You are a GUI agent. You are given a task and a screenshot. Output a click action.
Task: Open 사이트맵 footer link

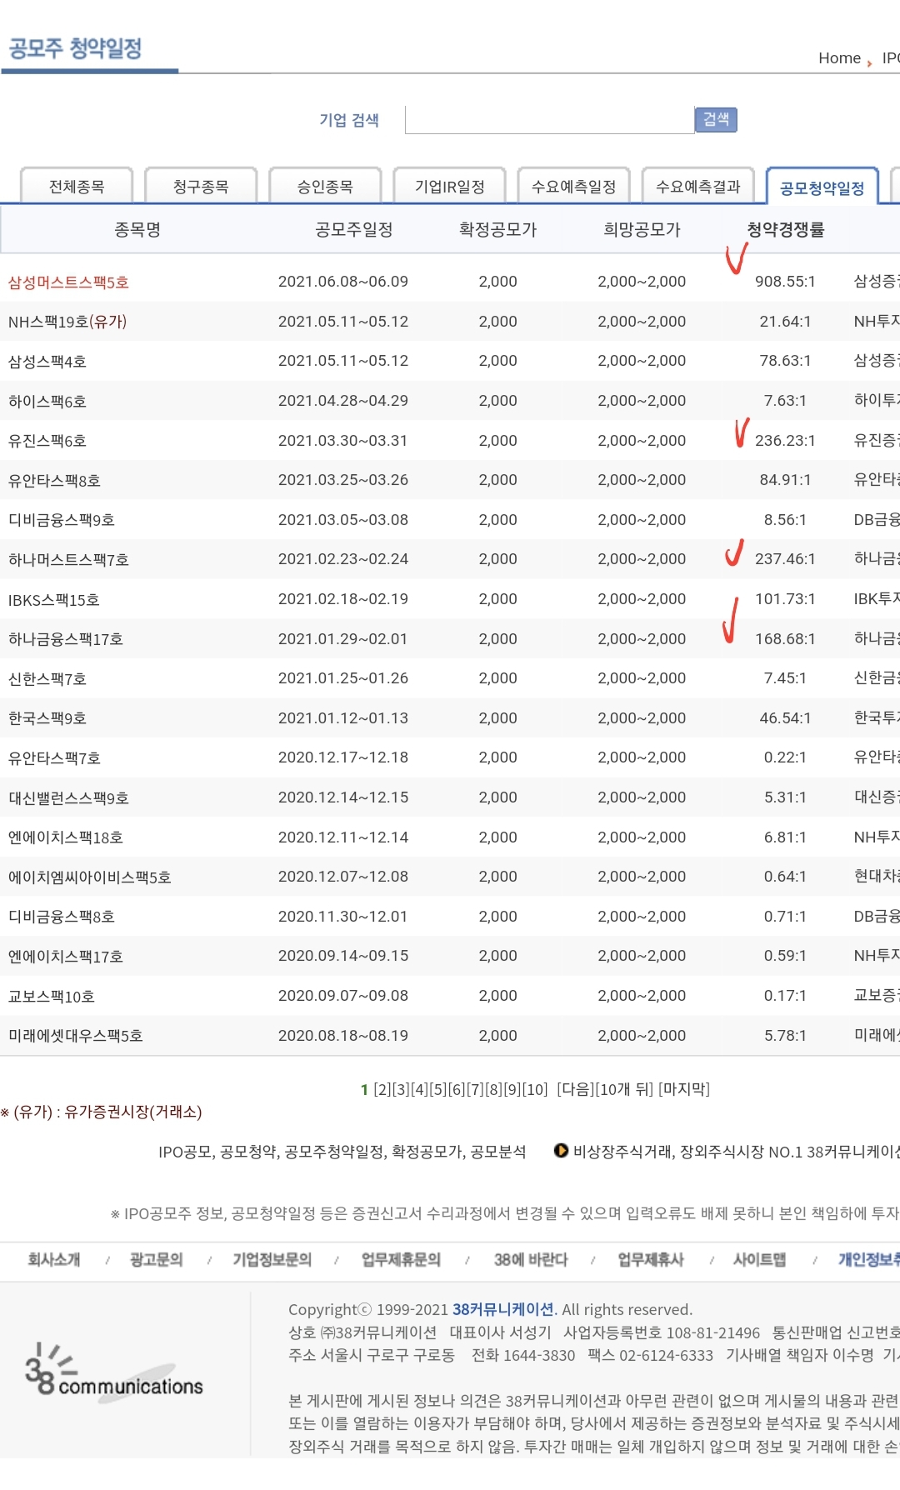click(759, 1259)
